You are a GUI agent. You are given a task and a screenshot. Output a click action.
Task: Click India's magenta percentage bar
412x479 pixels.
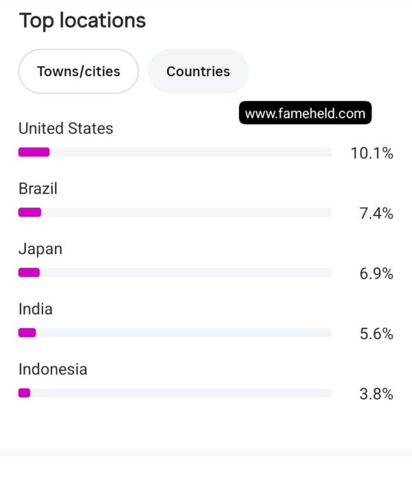tap(27, 332)
